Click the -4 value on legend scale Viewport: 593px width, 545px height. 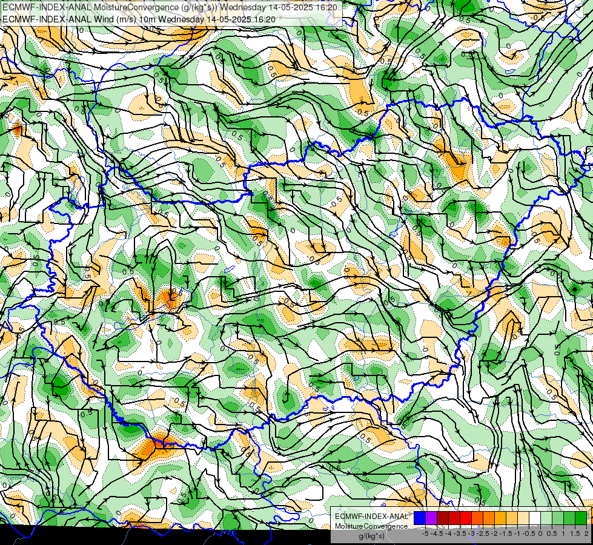coord(448,533)
